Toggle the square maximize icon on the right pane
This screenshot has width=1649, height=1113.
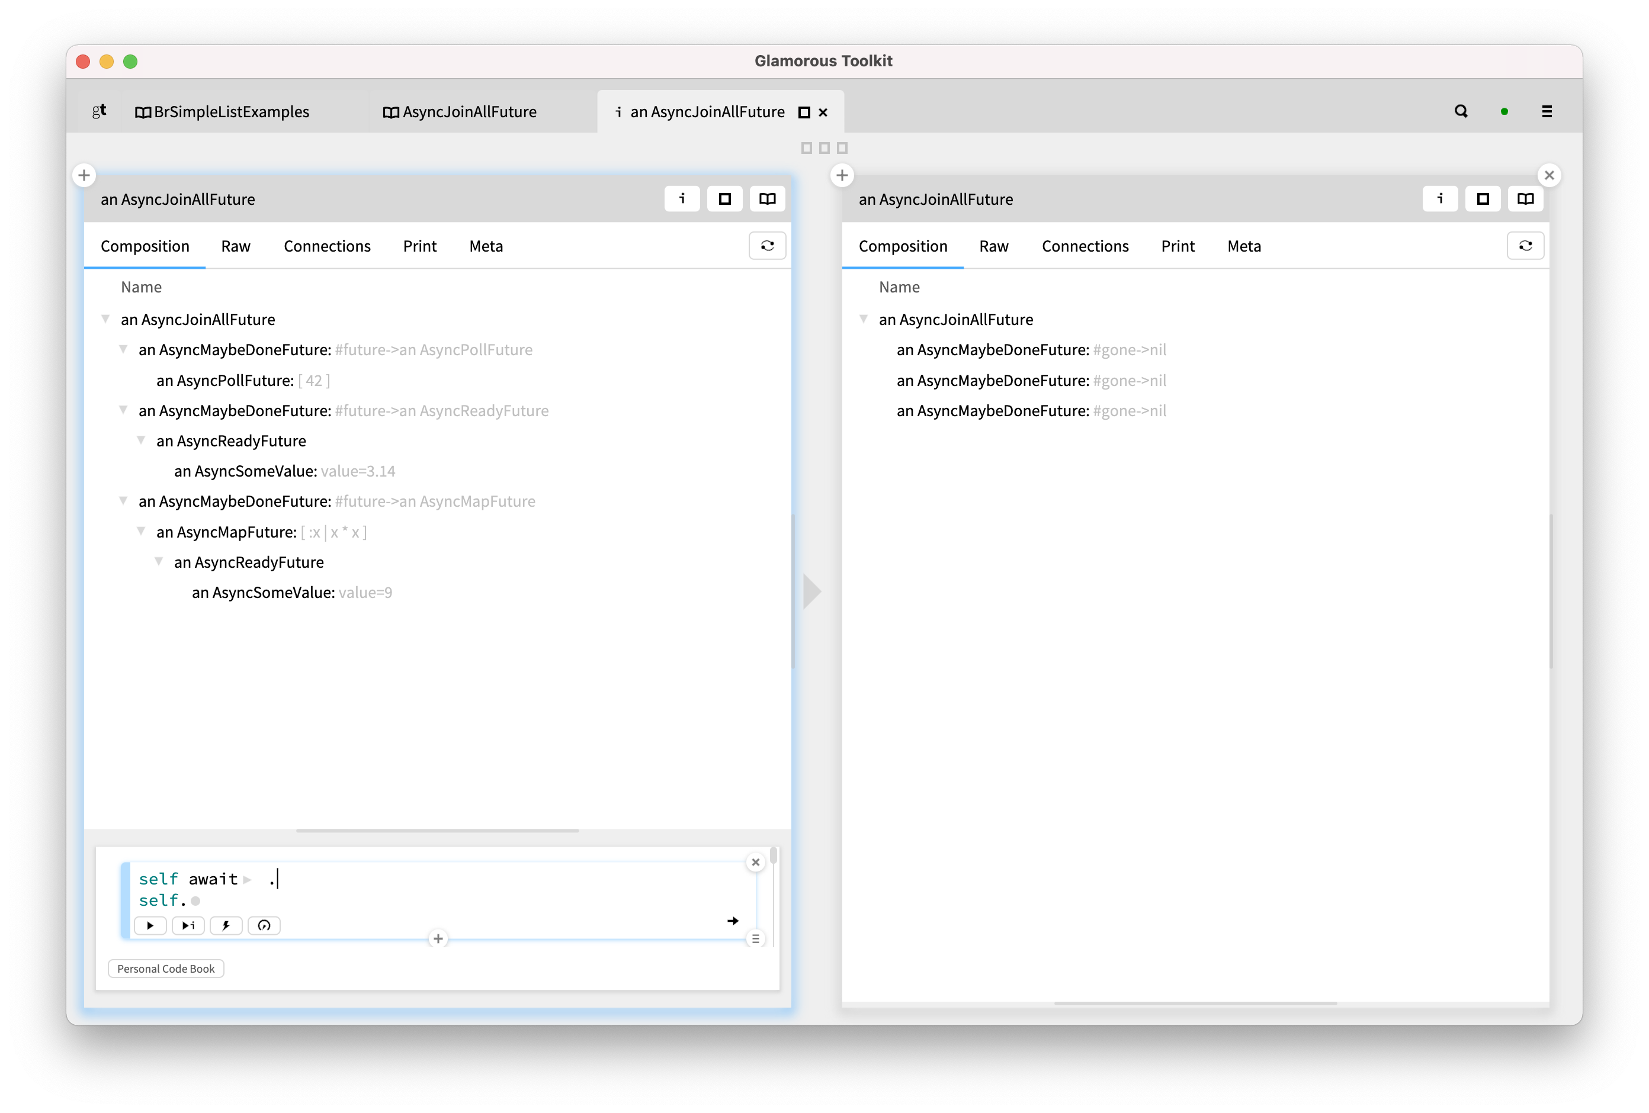(x=1482, y=199)
